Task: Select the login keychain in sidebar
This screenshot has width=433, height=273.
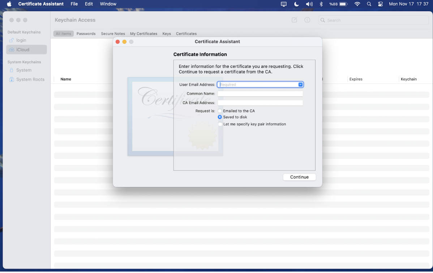Action: (26, 40)
